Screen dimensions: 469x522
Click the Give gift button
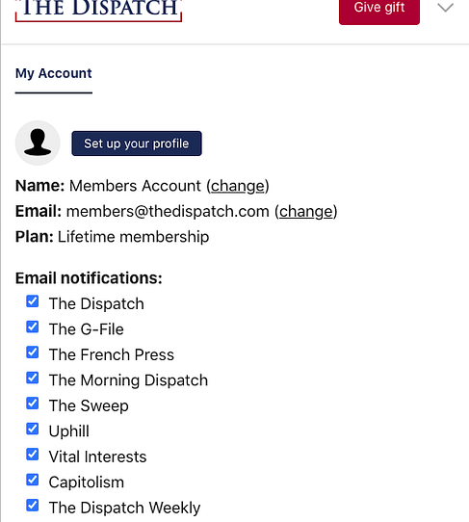coord(379,10)
